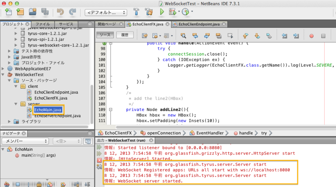Click the red Stop button in output panel
This screenshot has height=187, width=336.
(99, 160)
